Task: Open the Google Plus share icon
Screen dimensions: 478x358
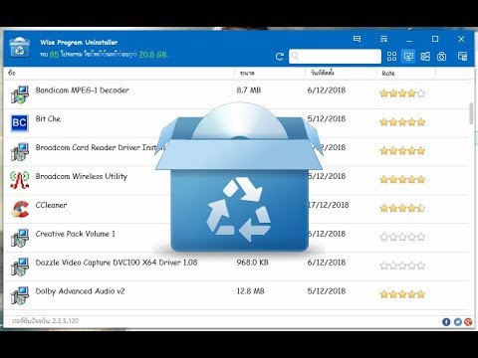Action: [x=468, y=322]
